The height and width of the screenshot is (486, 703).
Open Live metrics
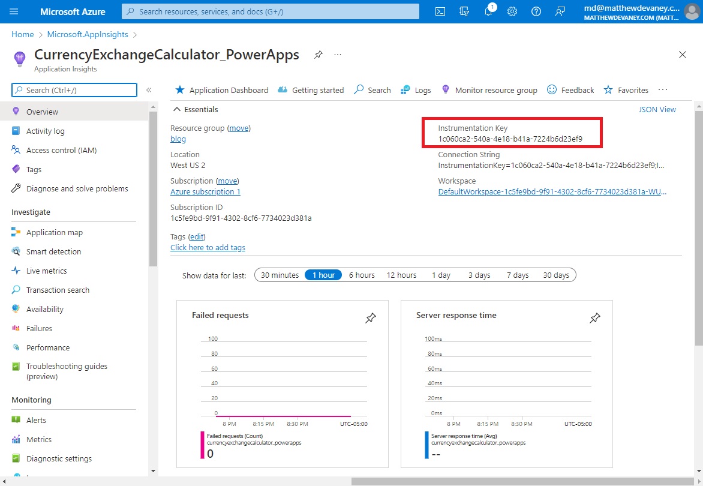(x=47, y=271)
